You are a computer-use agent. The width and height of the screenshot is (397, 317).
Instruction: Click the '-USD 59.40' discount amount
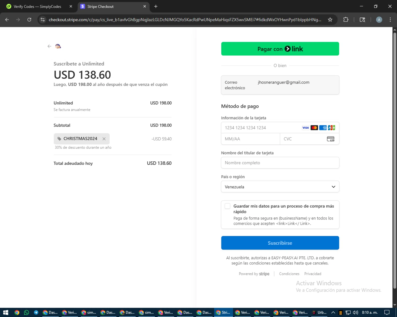click(161, 139)
